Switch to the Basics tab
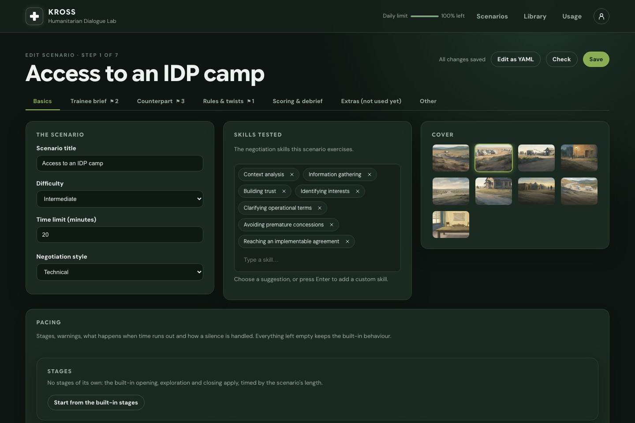The image size is (635, 423). pos(43,101)
